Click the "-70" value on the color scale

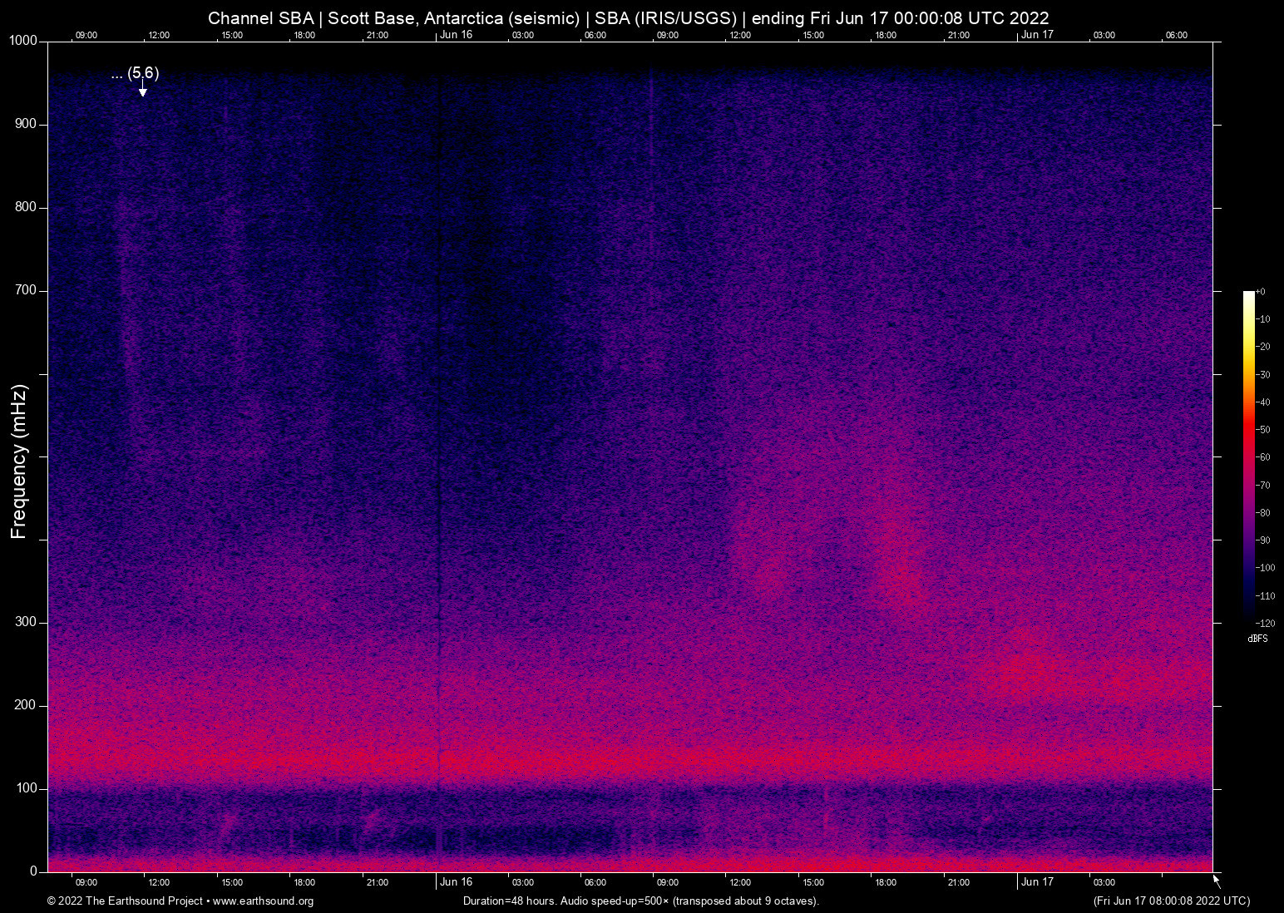[x=1262, y=485]
